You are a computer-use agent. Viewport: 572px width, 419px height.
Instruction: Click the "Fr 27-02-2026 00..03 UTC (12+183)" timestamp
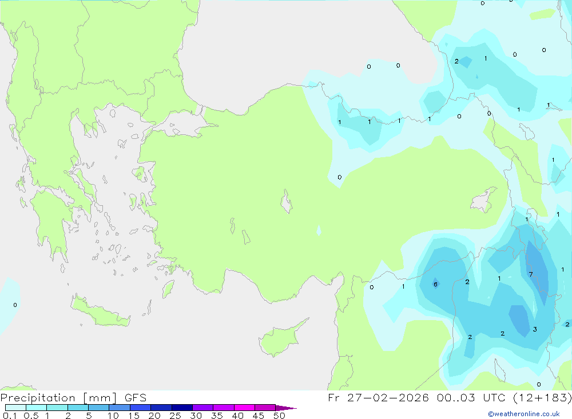pos(450,398)
